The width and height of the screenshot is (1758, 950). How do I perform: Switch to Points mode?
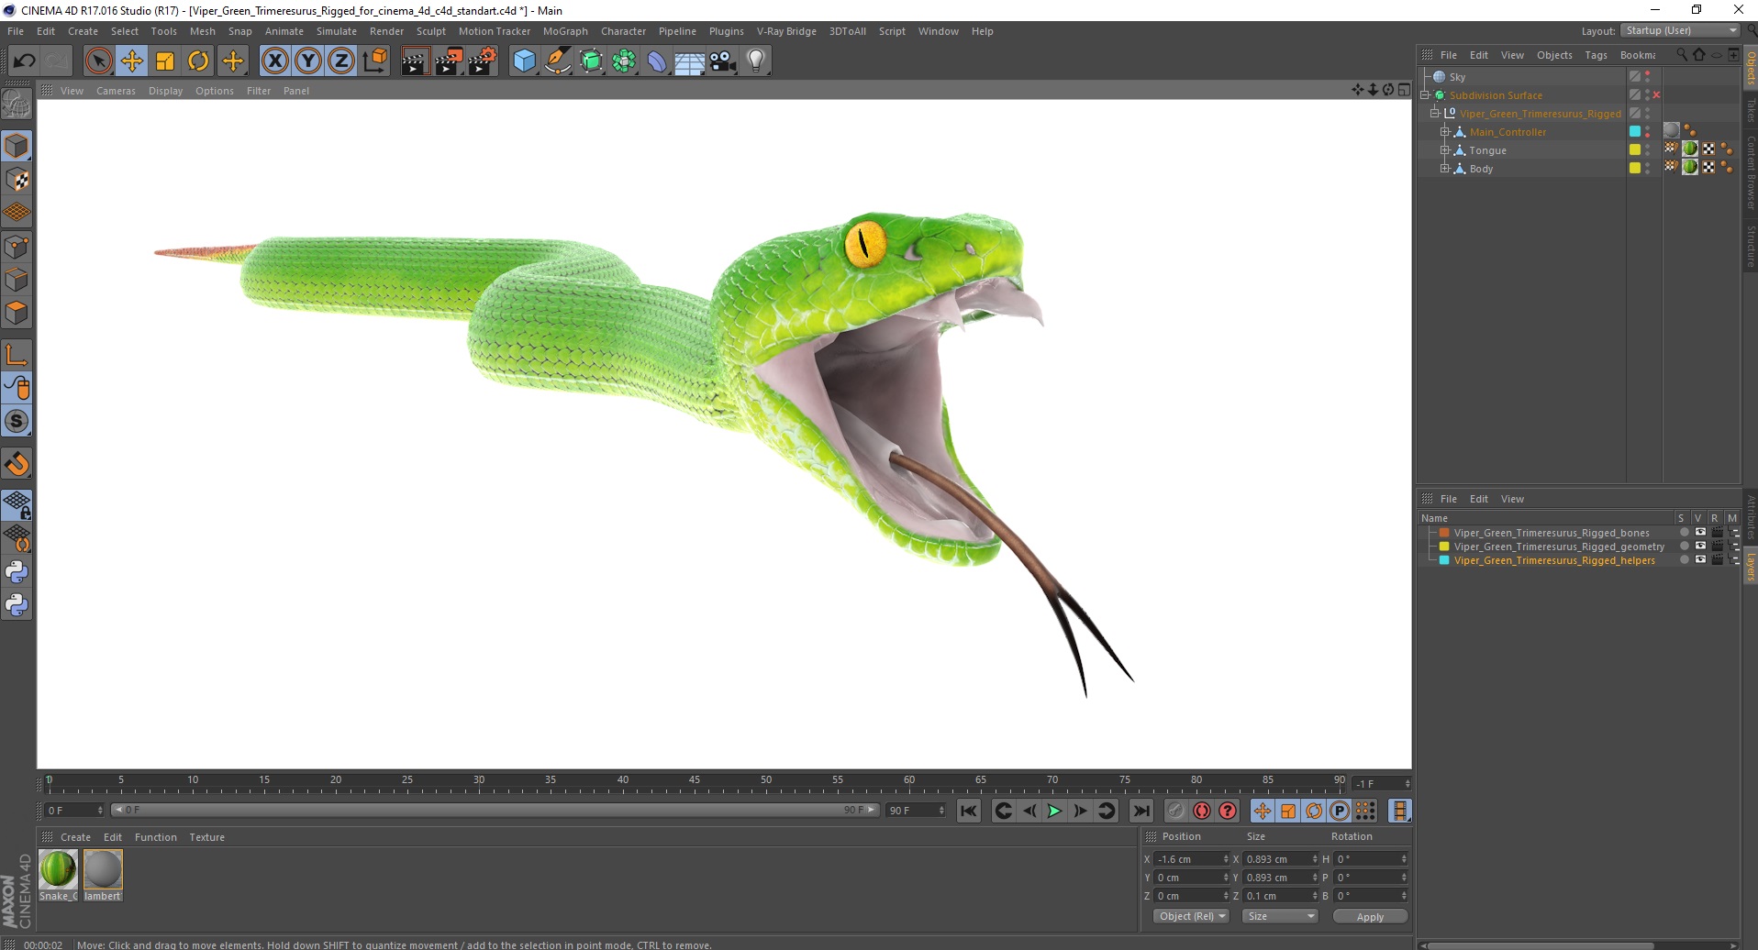17,247
